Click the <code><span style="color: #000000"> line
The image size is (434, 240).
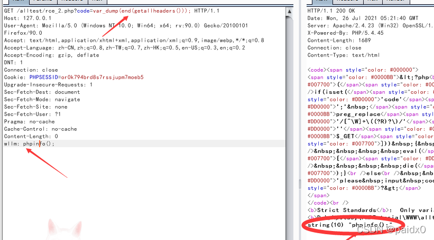click(363, 70)
